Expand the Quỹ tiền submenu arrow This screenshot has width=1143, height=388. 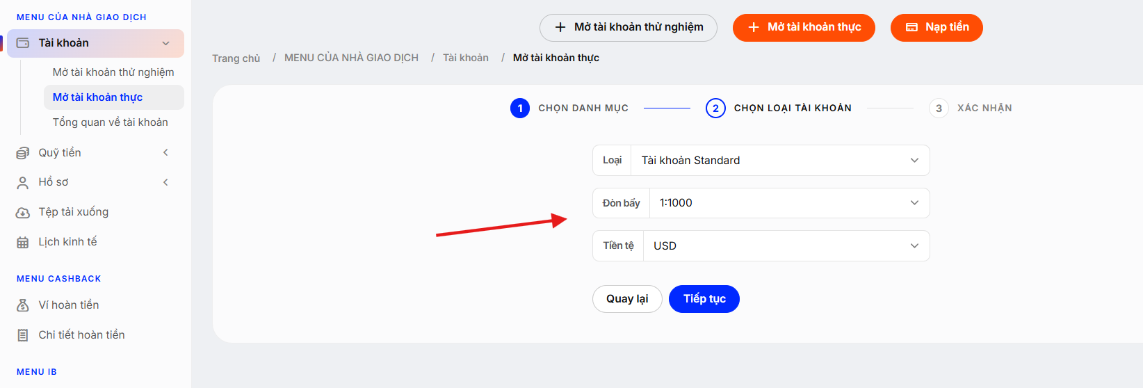(165, 152)
